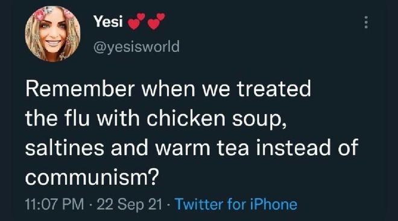Click the words "warm tea" in the tweet
The width and height of the screenshot is (398, 221).
click(x=202, y=147)
